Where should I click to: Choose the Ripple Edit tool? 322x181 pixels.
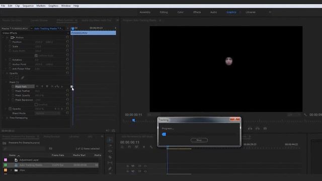pos(110,151)
